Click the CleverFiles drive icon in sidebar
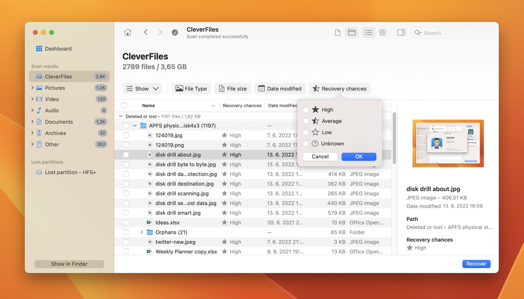 (x=39, y=76)
